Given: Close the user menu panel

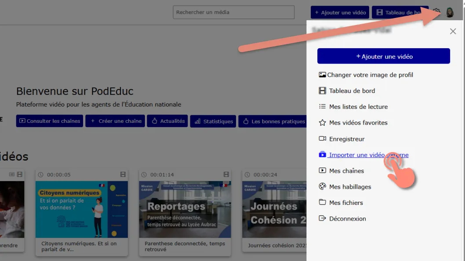Looking at the screenshot, I should [x=453, y=32].
